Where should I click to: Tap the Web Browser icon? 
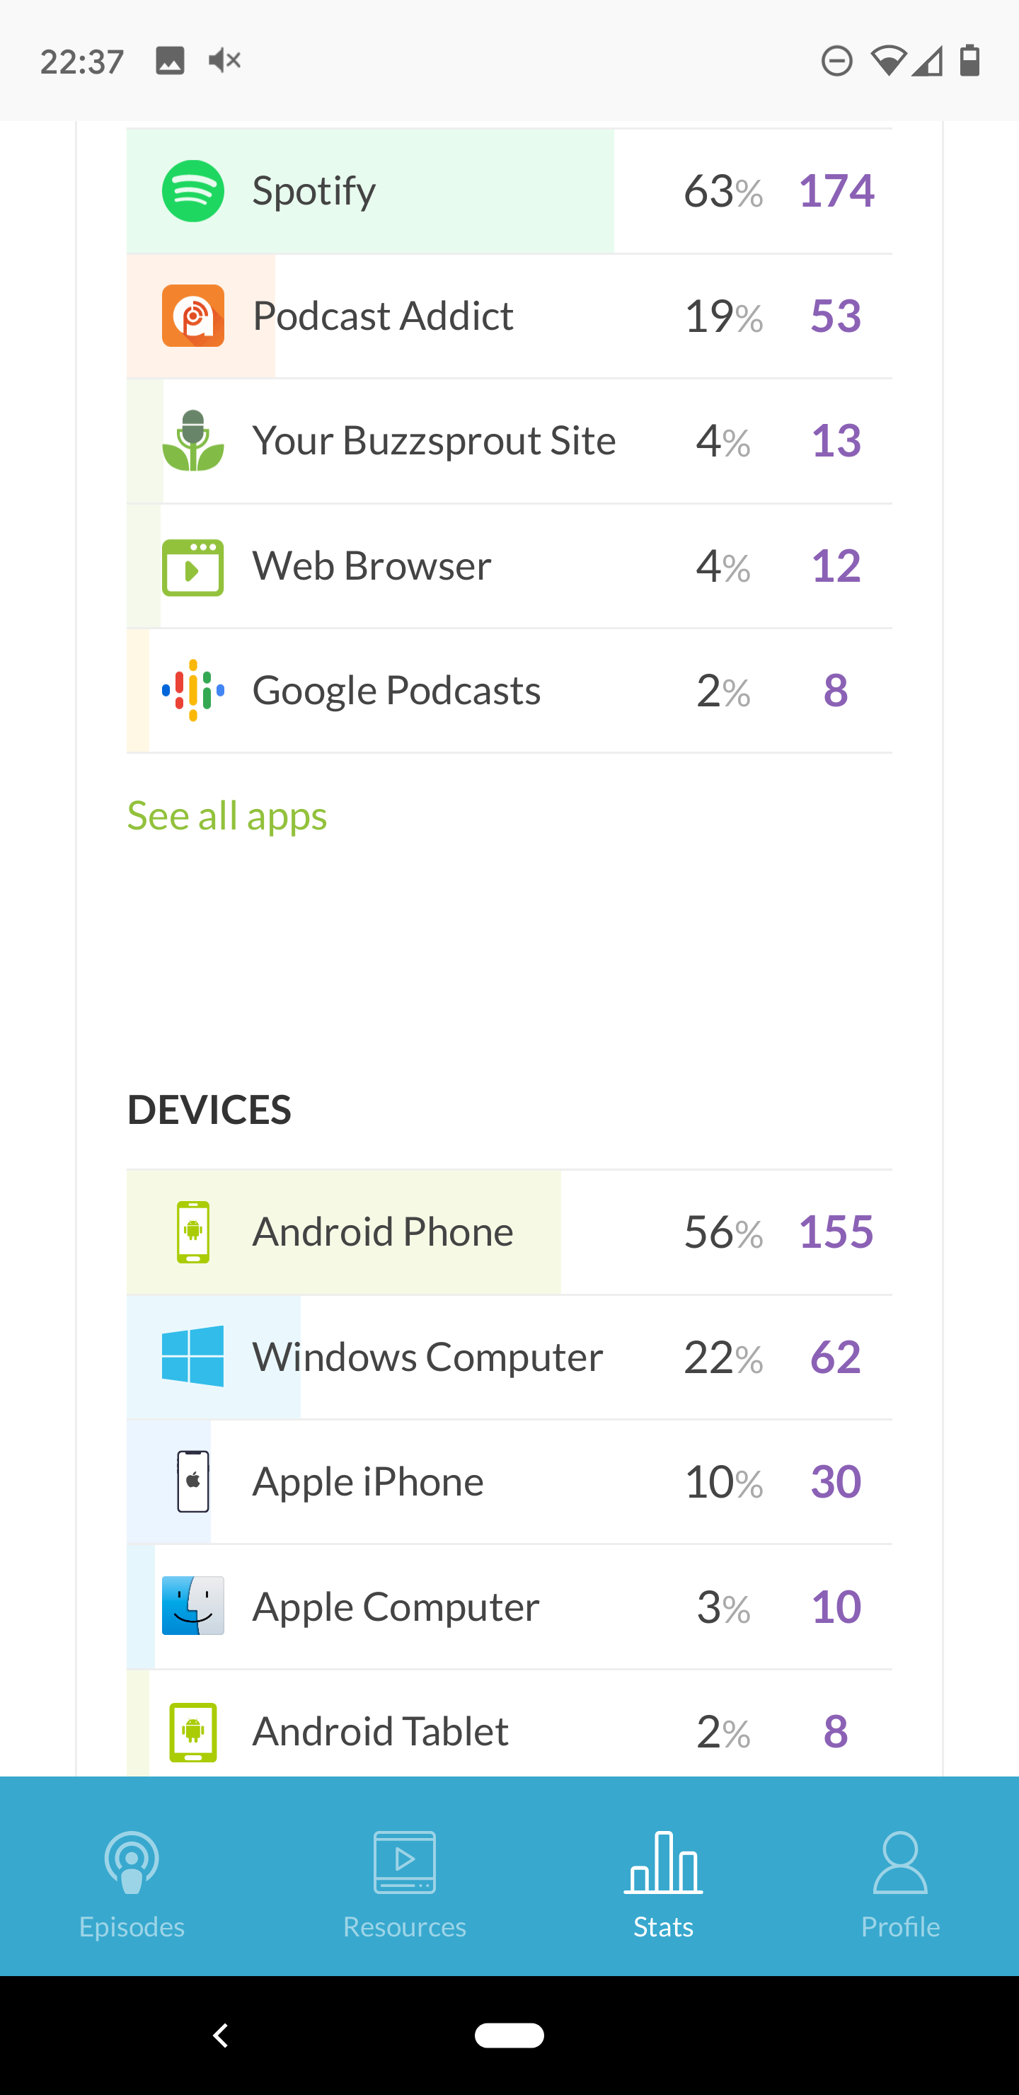(192, 566)
